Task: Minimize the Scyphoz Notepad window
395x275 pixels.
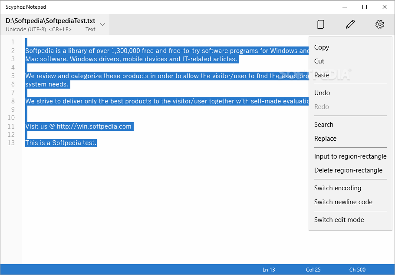Action: coord(345,7)
